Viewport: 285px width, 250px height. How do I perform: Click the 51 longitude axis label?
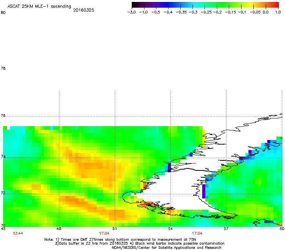[x=114, y=229]
